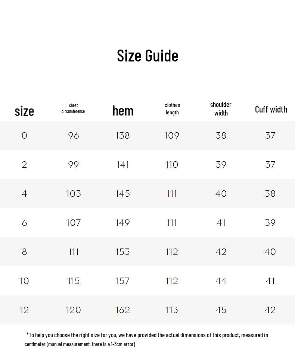Screen dimensions: 295x348
Task: Click clothes length value for size 6
Action: point(172,223)
